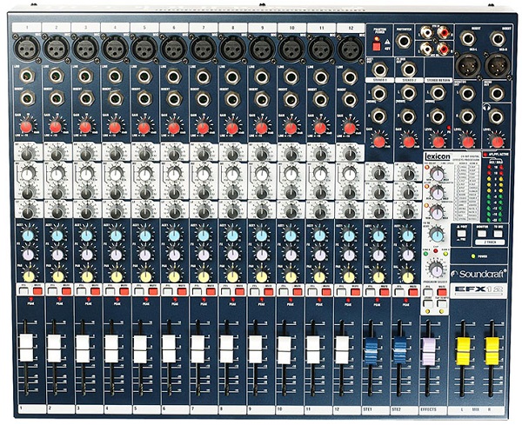Viewport: 522px width, 425px height.
Task: Adjust the yellow PAN knob on channel 9
Action: [262, 276]
